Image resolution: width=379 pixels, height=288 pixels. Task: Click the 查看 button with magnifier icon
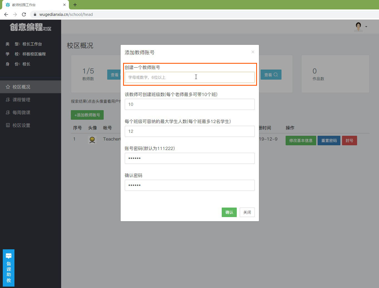point(271,75)
